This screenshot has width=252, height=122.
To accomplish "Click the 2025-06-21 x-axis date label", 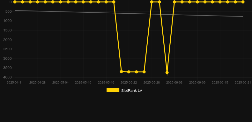I will [x=243, y=83].
